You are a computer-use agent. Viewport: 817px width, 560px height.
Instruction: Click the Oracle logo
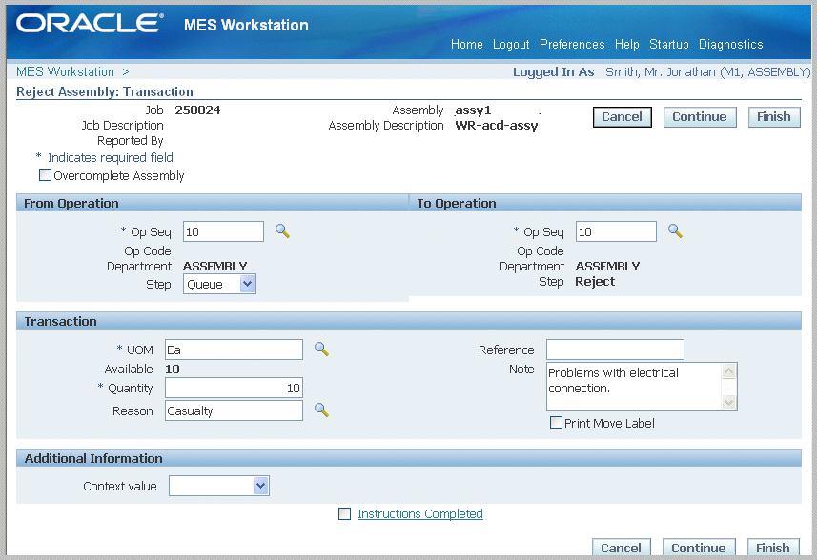[x=90, y=24]
